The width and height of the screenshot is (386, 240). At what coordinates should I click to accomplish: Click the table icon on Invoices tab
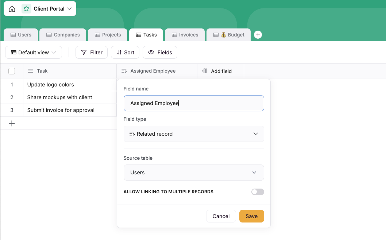coord(174,35)
